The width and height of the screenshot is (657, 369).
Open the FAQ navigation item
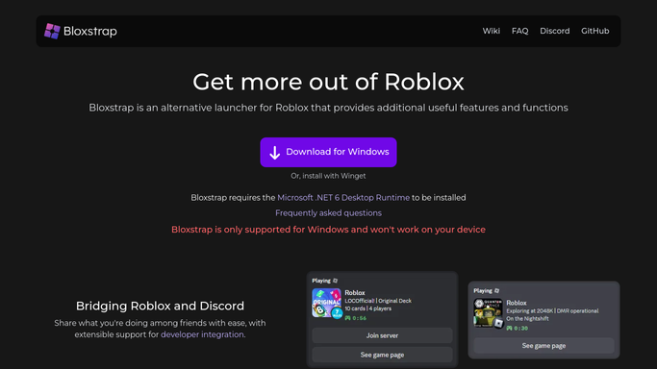520,31
